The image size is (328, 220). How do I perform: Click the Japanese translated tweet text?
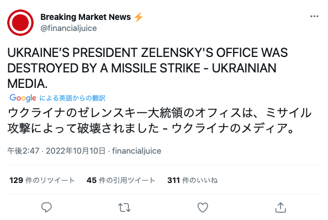pyautogui.click(x=160, y=121)
